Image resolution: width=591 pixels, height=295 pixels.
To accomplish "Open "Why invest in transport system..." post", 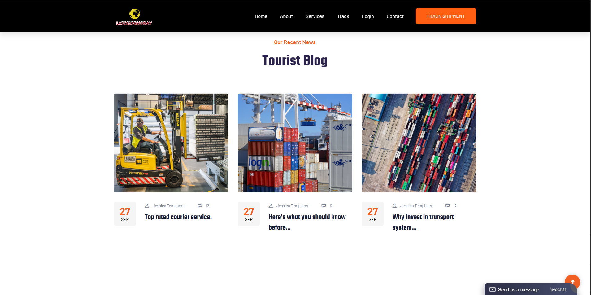I will click(423, 222).
